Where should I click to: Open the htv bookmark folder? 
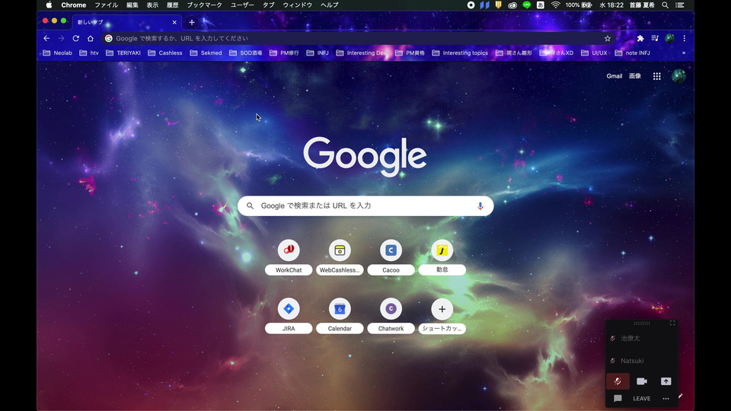89,53
